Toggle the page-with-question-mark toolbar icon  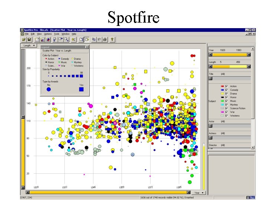(87, 40)
